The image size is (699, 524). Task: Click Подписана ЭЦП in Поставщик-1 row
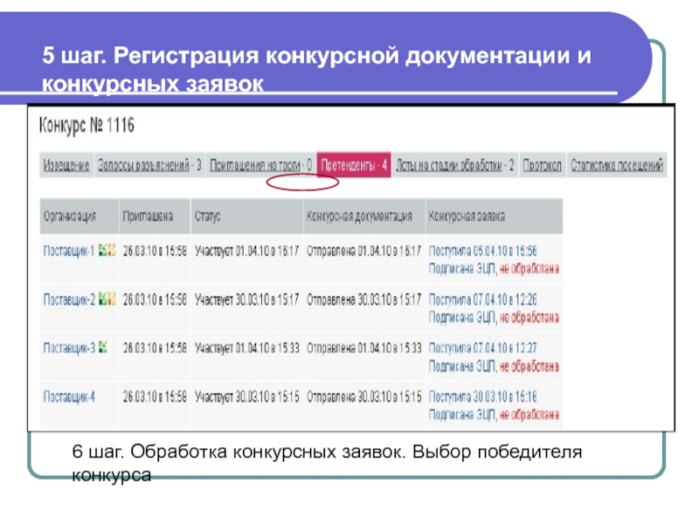462,269
